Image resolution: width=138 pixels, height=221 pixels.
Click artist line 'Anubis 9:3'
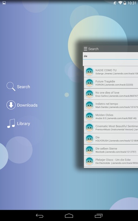100,118
